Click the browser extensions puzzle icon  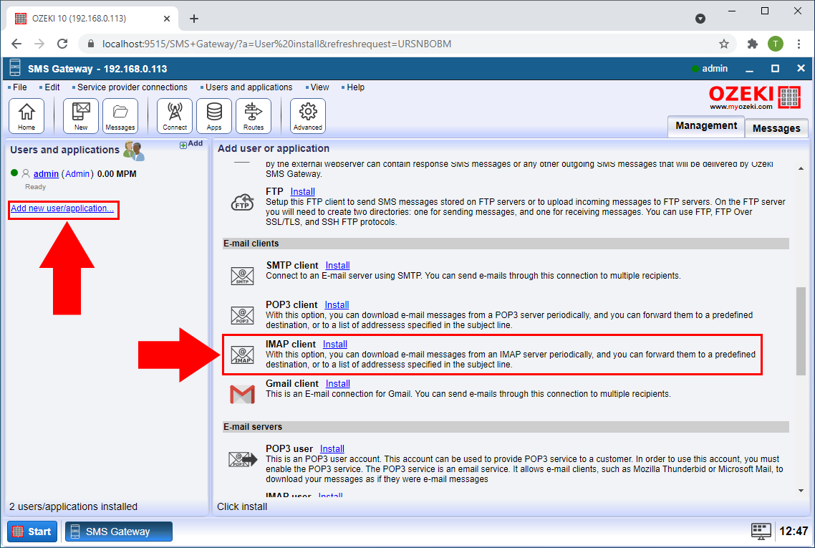point(752,44)
